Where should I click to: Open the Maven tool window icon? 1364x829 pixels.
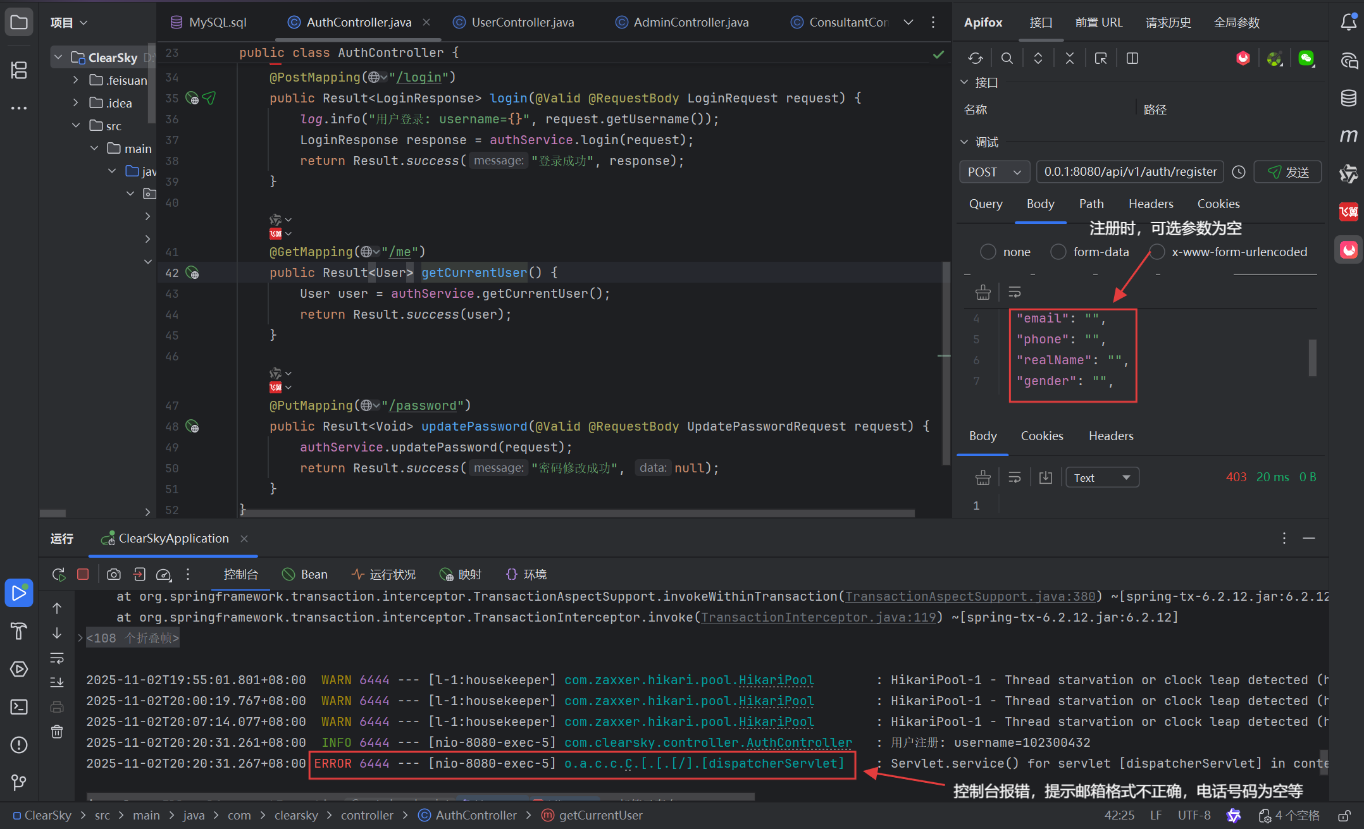pyautogui.click(x=1348, y=135)
